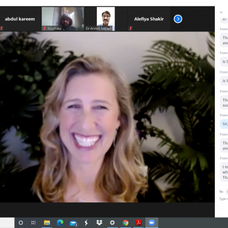Open Mail app on taskbar
This screenshot has height=228, width=228.
tap(74, 223)
